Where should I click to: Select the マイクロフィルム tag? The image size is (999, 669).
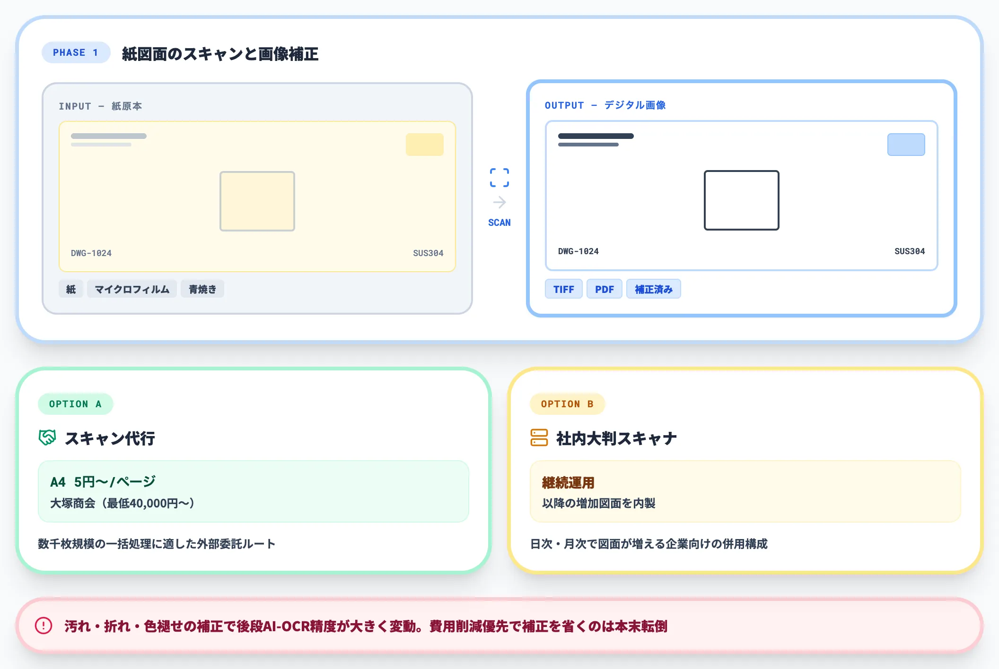132,289
